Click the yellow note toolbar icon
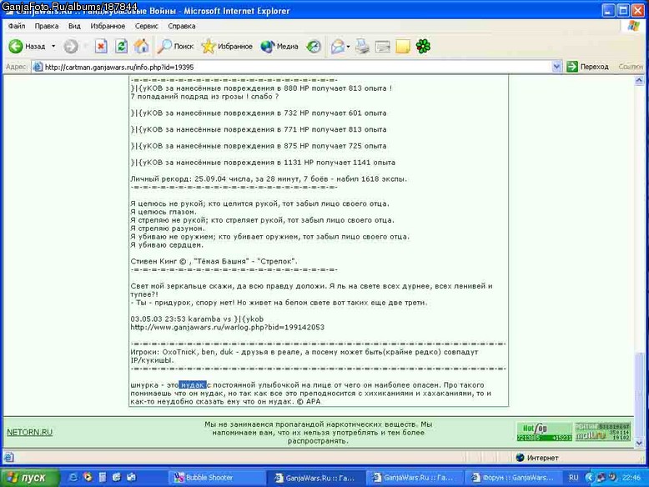649x487 pixels. point(403,47)
